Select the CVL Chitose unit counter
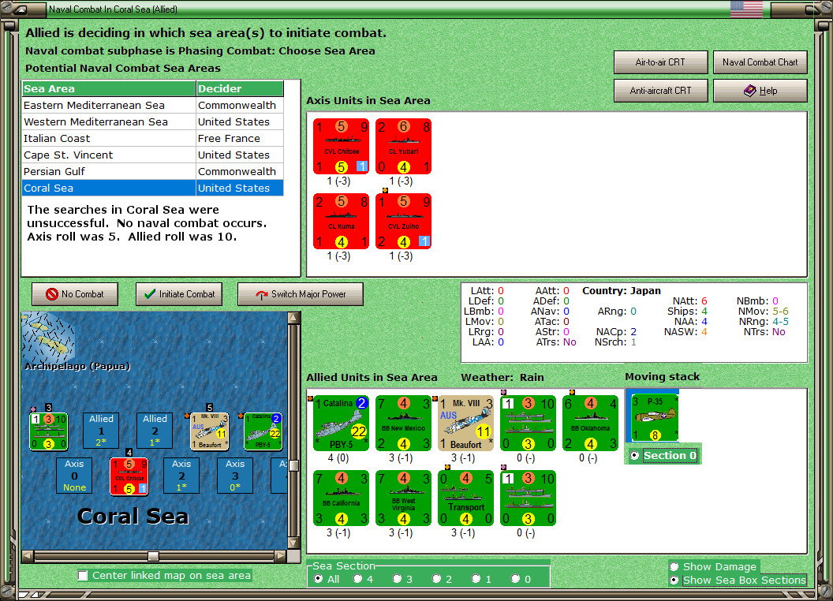The image size is (833, 601). point(341,146)
